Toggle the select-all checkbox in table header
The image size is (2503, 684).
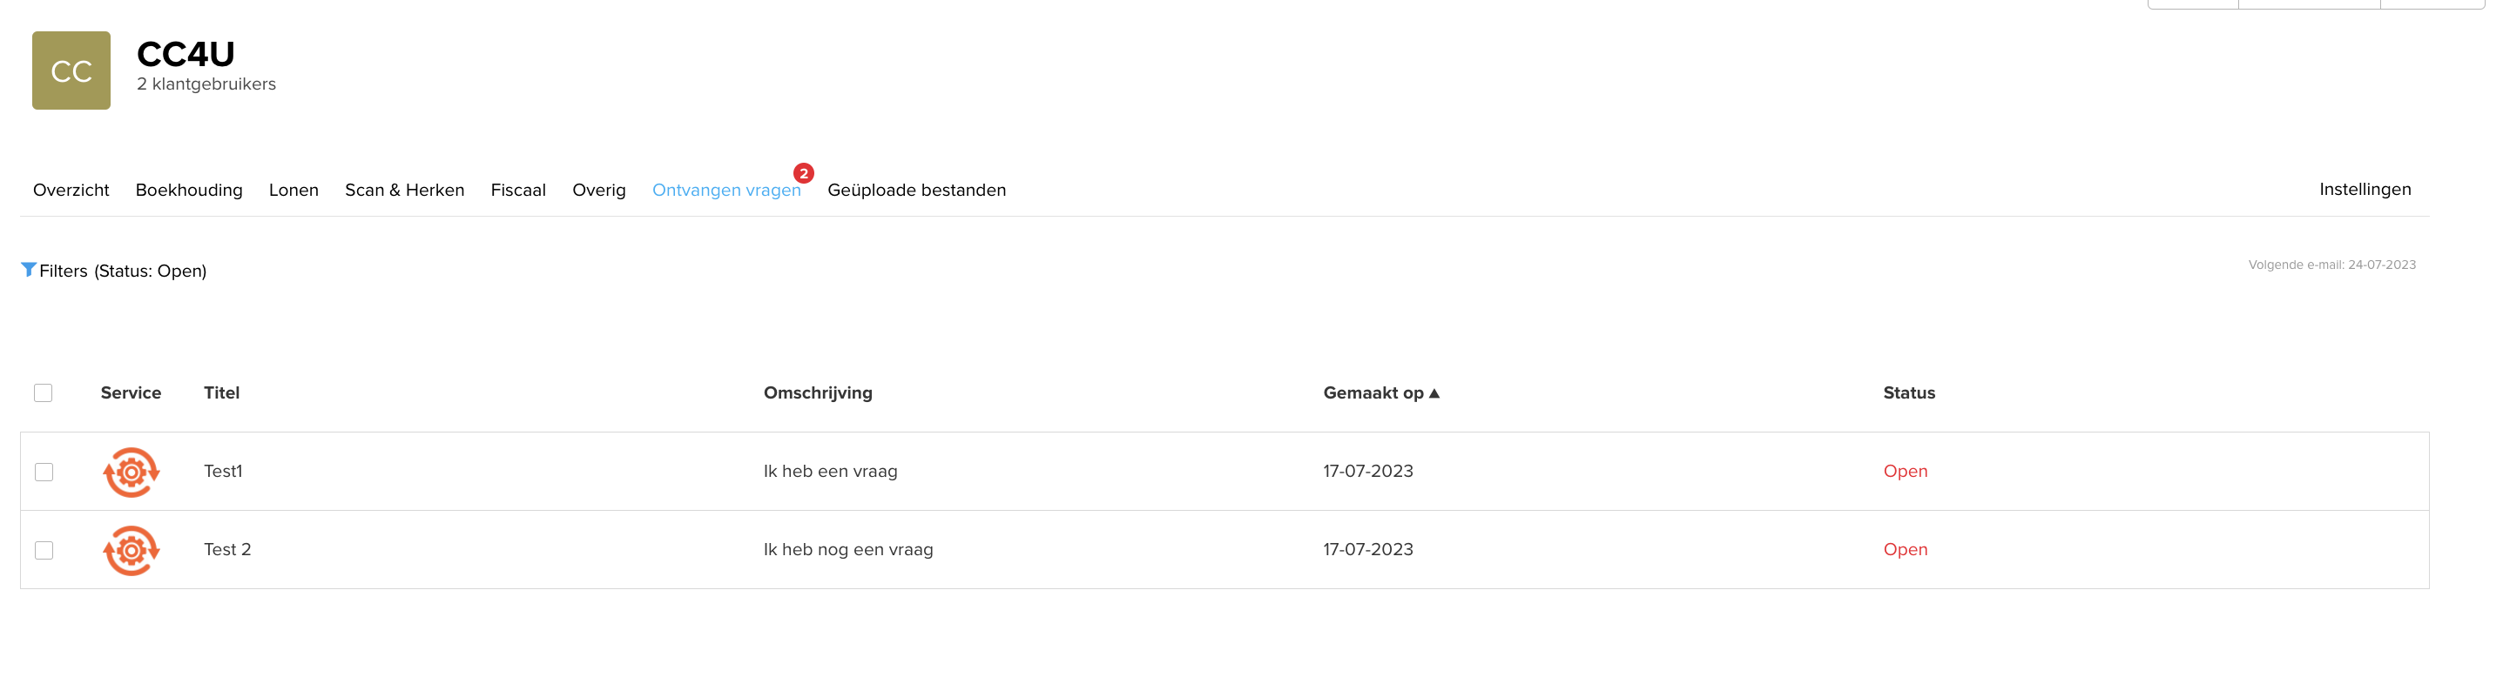[43, 393]
